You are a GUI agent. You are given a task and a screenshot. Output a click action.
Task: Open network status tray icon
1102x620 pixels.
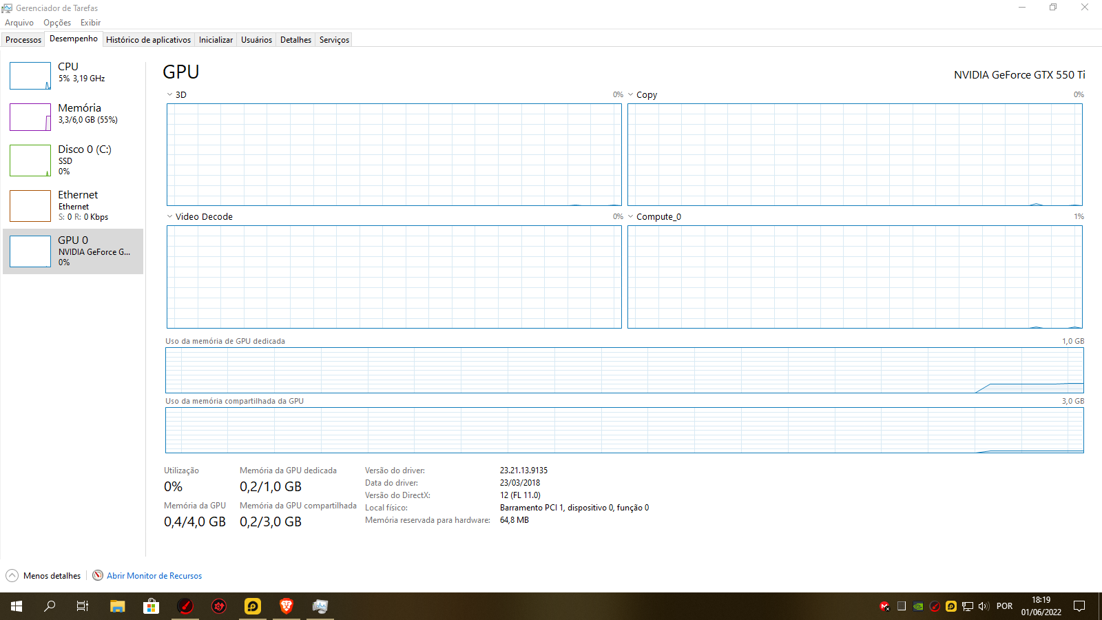tap(968, 606)
